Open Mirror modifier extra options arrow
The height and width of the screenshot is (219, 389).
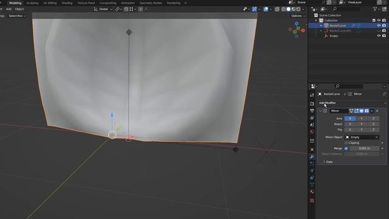(x=372, y=111)
